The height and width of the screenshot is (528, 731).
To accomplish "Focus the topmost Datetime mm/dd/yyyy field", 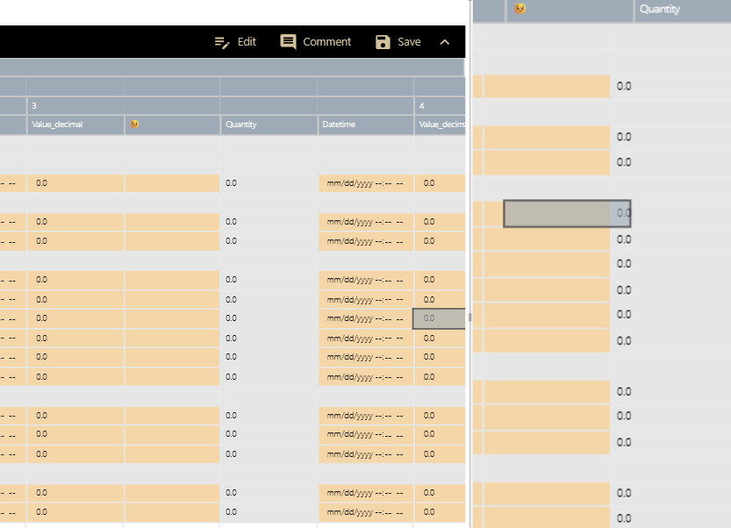I will pyautogui.click(x=366, y=183).
